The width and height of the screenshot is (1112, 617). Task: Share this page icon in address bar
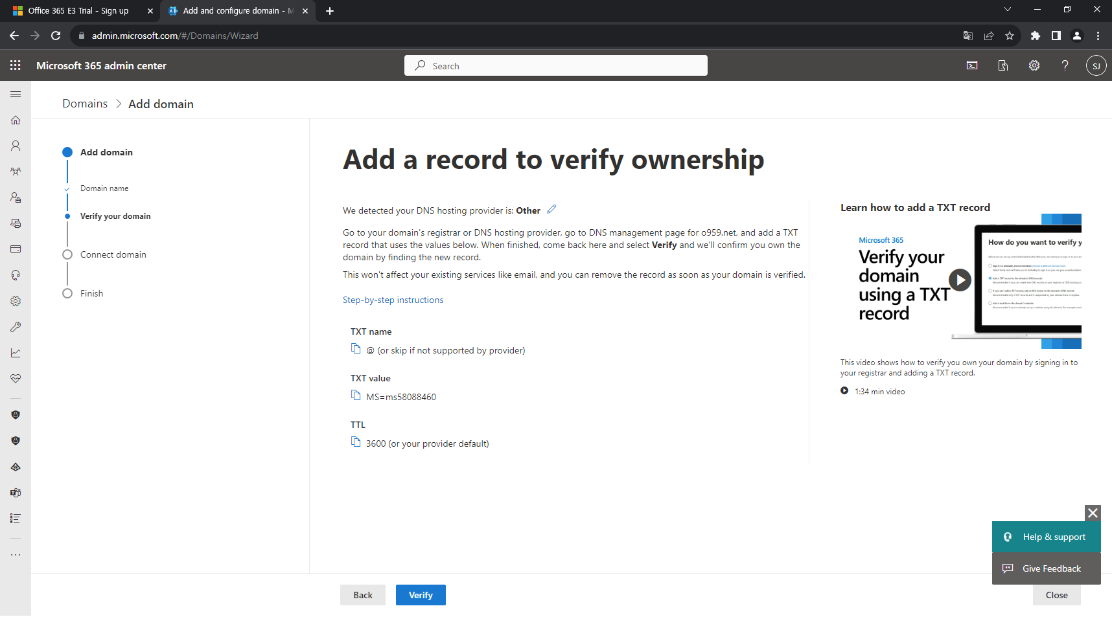tap(989, 36)
